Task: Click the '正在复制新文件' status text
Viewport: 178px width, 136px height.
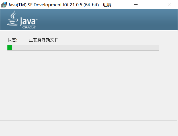Action: click(44, 40)
